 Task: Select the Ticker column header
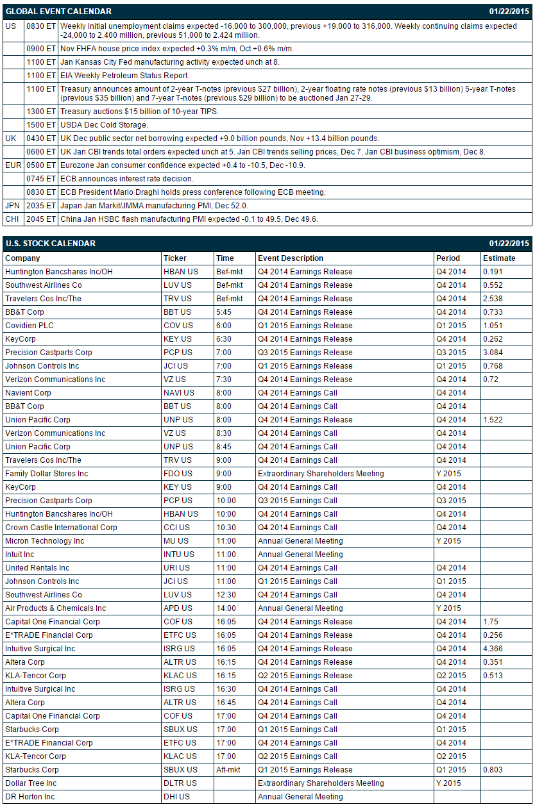175,258
